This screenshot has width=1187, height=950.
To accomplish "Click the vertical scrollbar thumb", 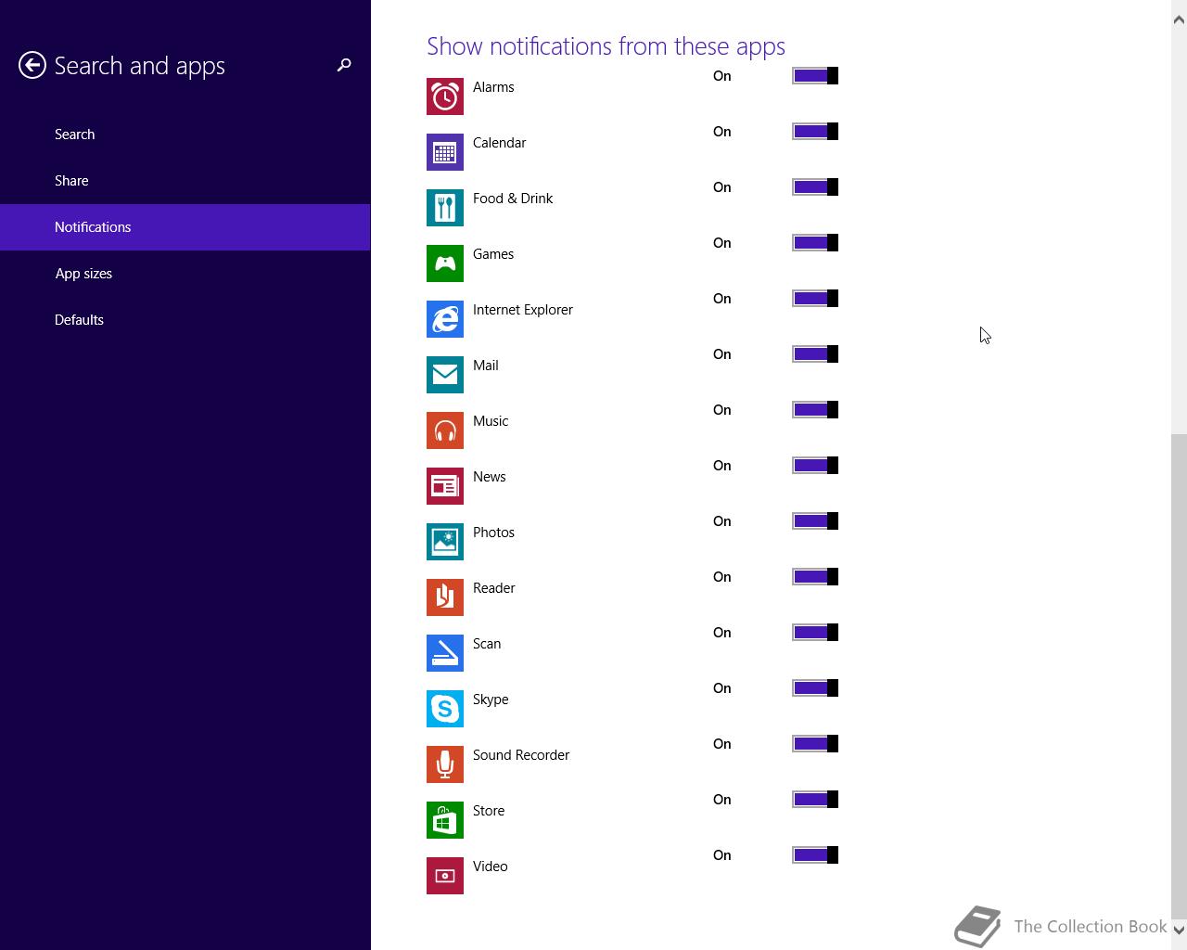I will (1179, 675).
